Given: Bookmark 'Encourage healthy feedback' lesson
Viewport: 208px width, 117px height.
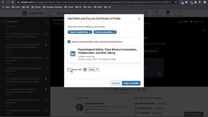Looking at the screenshot, I should pyautogui.click(x=46, y=90).
